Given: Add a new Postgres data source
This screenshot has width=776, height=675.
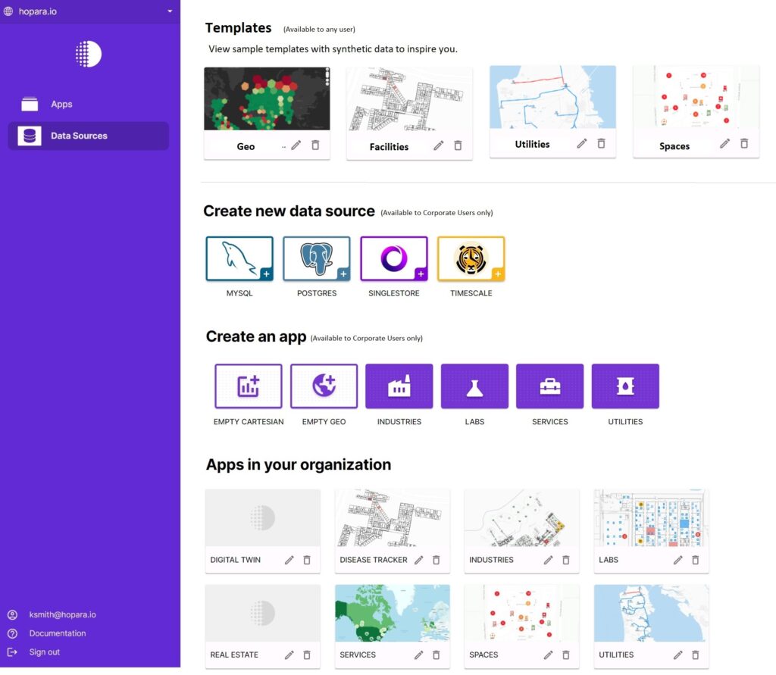Looking at the screenshot, I should click(x=317, y=259).
